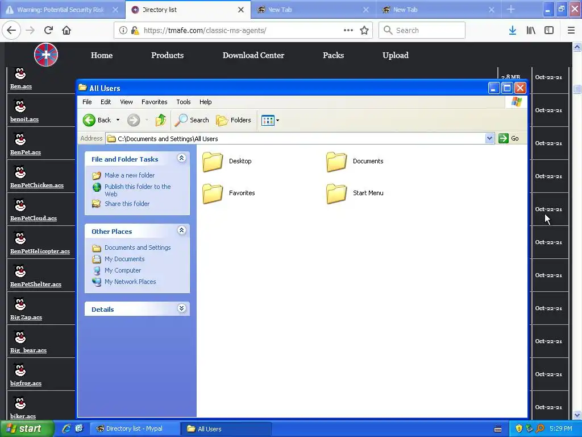Toggle the browser sidebar icon
The height and width of the screenshot is (437, 582).
[x=549, y=30]
